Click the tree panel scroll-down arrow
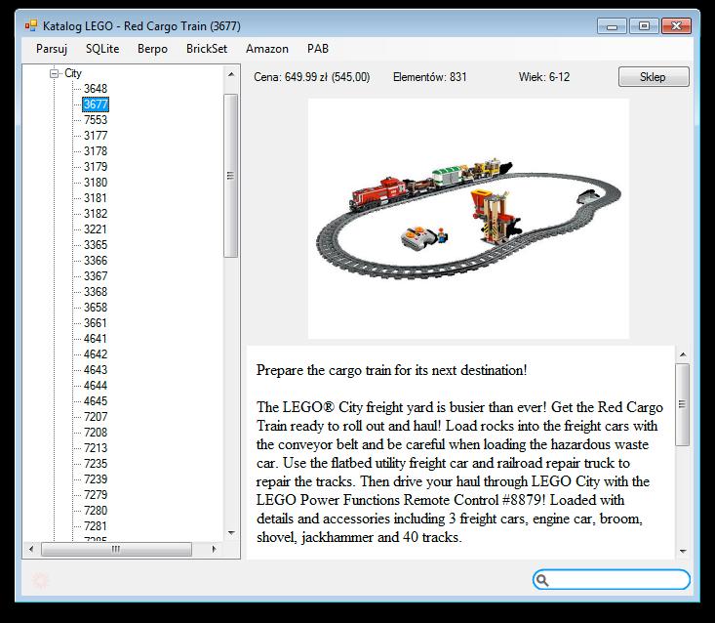715x623 pixels. point(231,532)
